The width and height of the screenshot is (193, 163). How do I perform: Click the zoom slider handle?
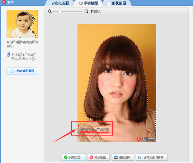[60, 12]
